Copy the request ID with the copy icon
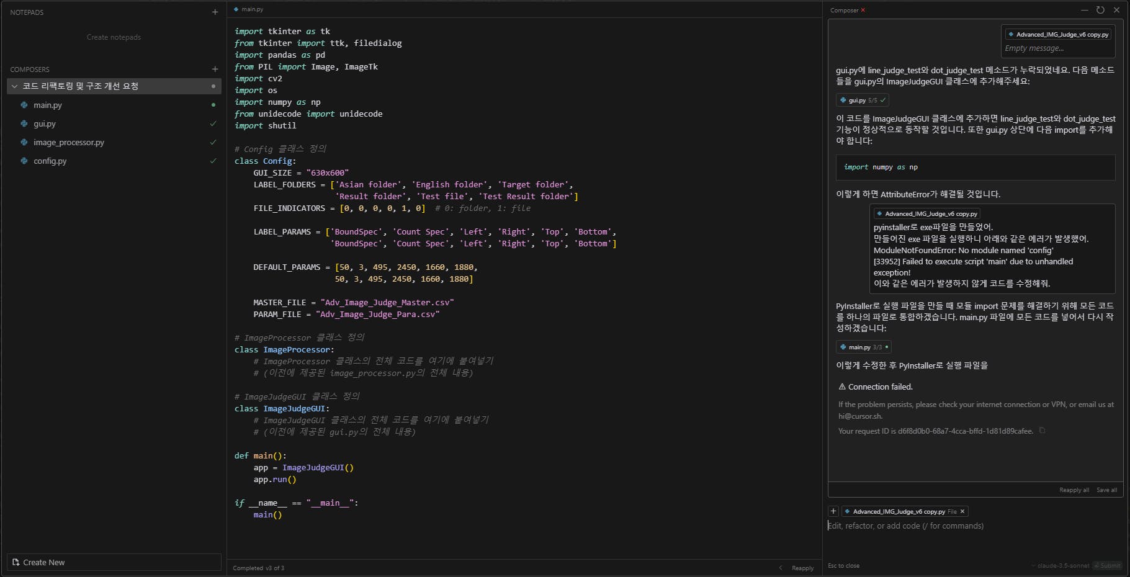Screen dimensions: 1130x577 click(1042, 430)
